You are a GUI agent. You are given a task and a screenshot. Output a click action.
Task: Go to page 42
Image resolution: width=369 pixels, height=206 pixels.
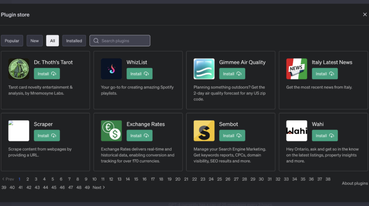[29, 187]
